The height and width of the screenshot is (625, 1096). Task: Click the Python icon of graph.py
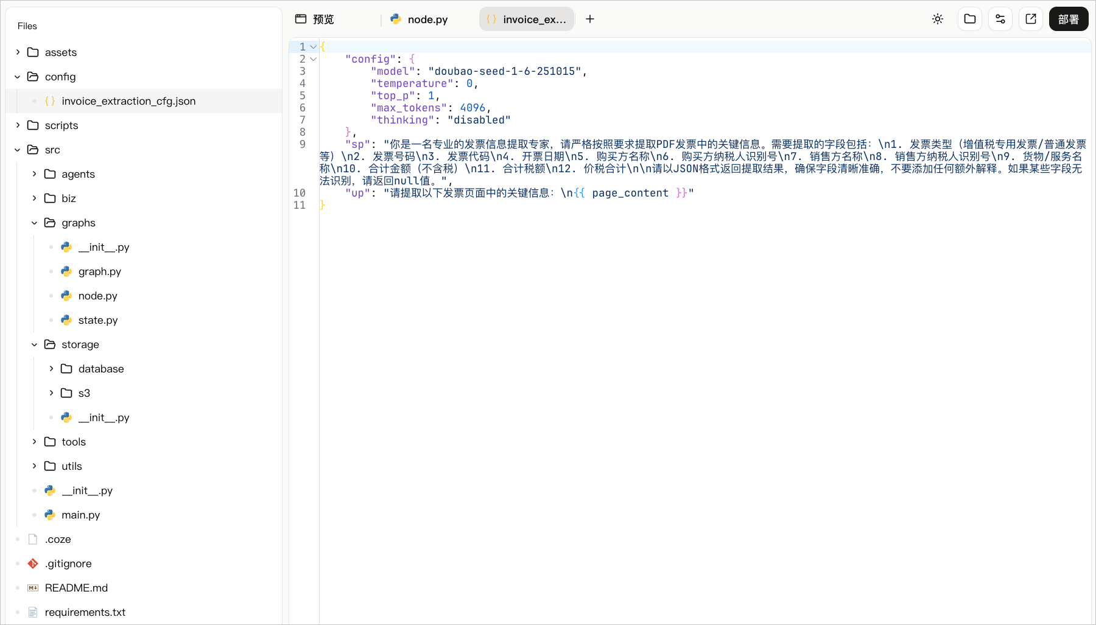point(66,271)
